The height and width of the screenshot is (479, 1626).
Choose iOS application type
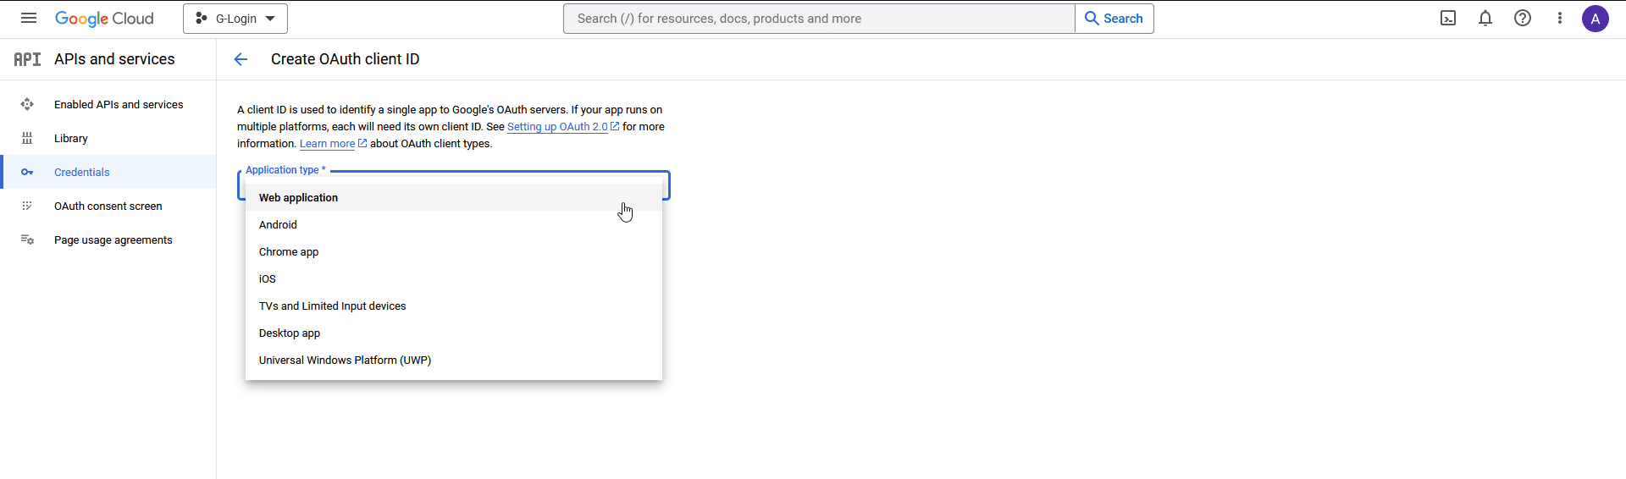point(454,278)
